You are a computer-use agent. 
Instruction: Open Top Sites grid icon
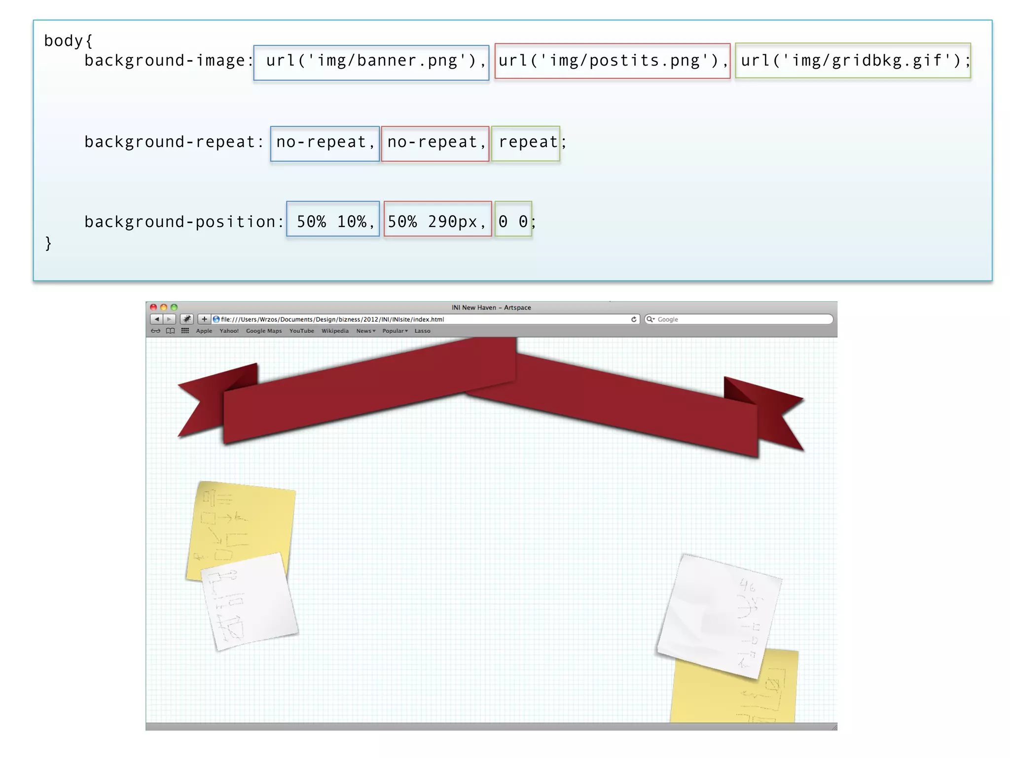click(x=185, y=331)
